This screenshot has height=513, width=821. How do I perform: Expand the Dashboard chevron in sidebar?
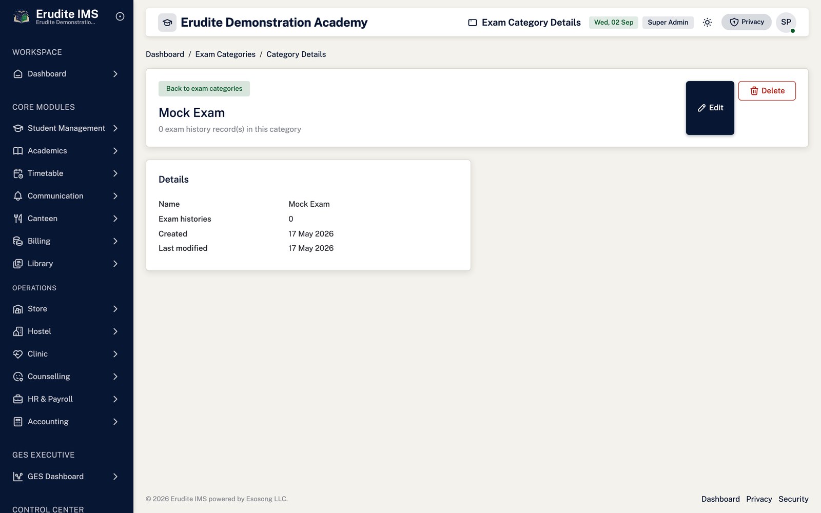(x=115, y=74)
